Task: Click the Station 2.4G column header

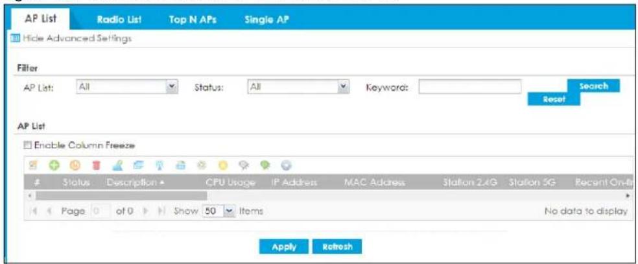Action: click(x=470, y=183)
